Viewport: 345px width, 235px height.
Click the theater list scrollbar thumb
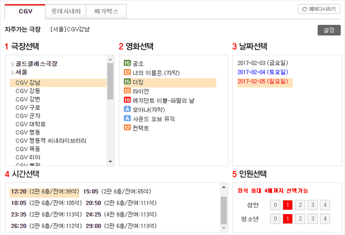click(111, 81)
